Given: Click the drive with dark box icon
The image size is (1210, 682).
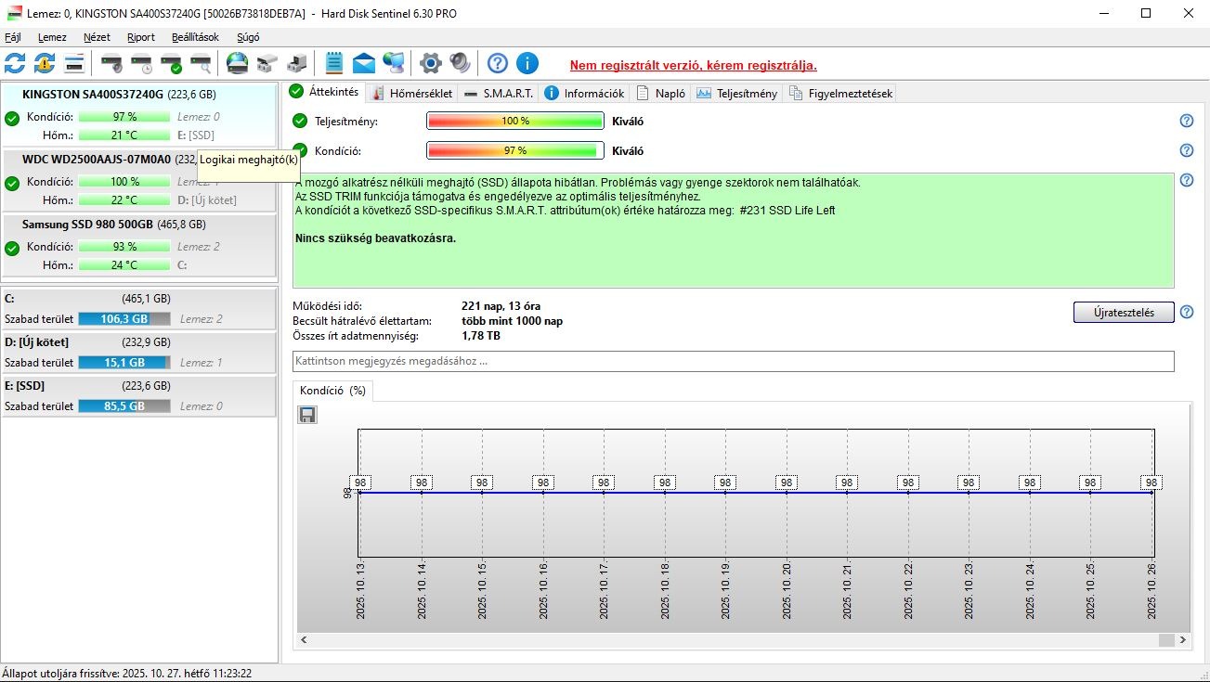Looking at the screenshot, I should coord(297,64).
